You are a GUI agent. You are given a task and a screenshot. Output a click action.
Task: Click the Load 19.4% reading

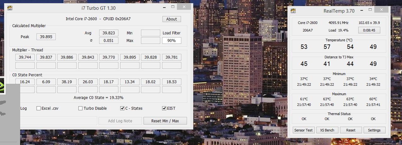click(338, 30)
